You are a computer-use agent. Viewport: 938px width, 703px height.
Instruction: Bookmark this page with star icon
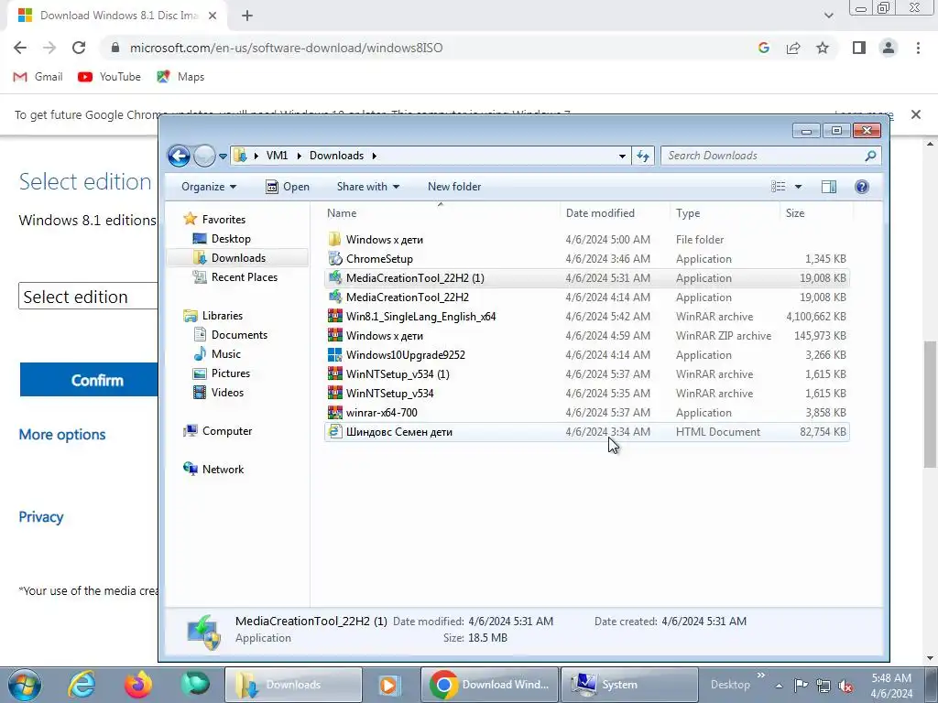coord(823,48)
